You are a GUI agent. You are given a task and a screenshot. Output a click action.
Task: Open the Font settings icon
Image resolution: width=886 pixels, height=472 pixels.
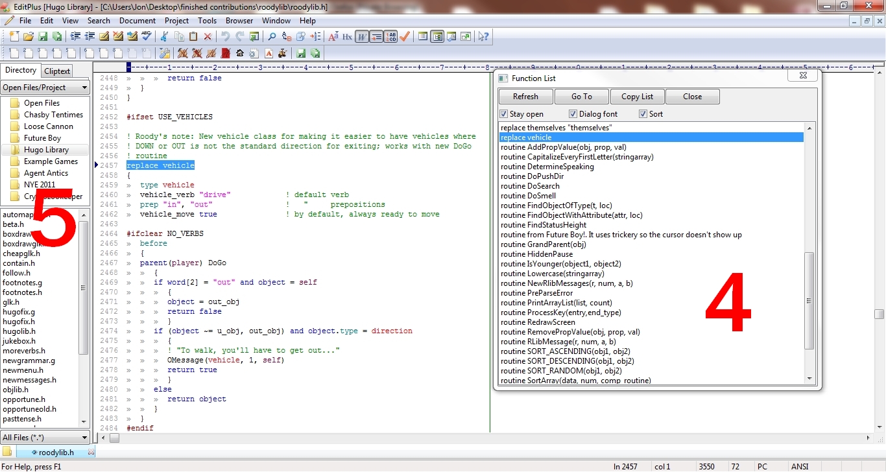333,36
